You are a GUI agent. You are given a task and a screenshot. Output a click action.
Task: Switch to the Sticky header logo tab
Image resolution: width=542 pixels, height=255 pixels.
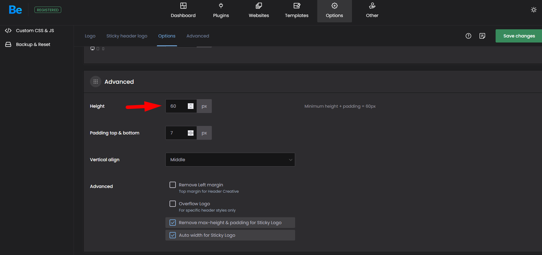(127, 36)
